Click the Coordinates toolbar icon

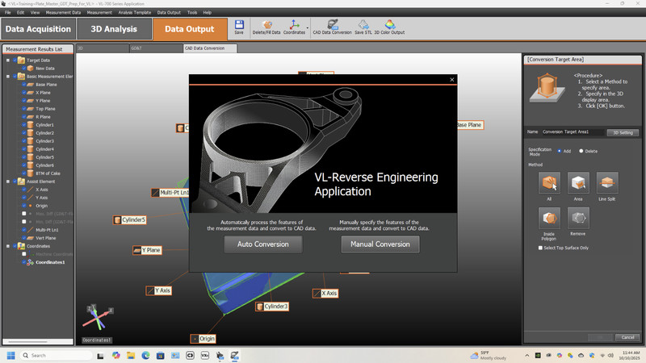[294, 27]
